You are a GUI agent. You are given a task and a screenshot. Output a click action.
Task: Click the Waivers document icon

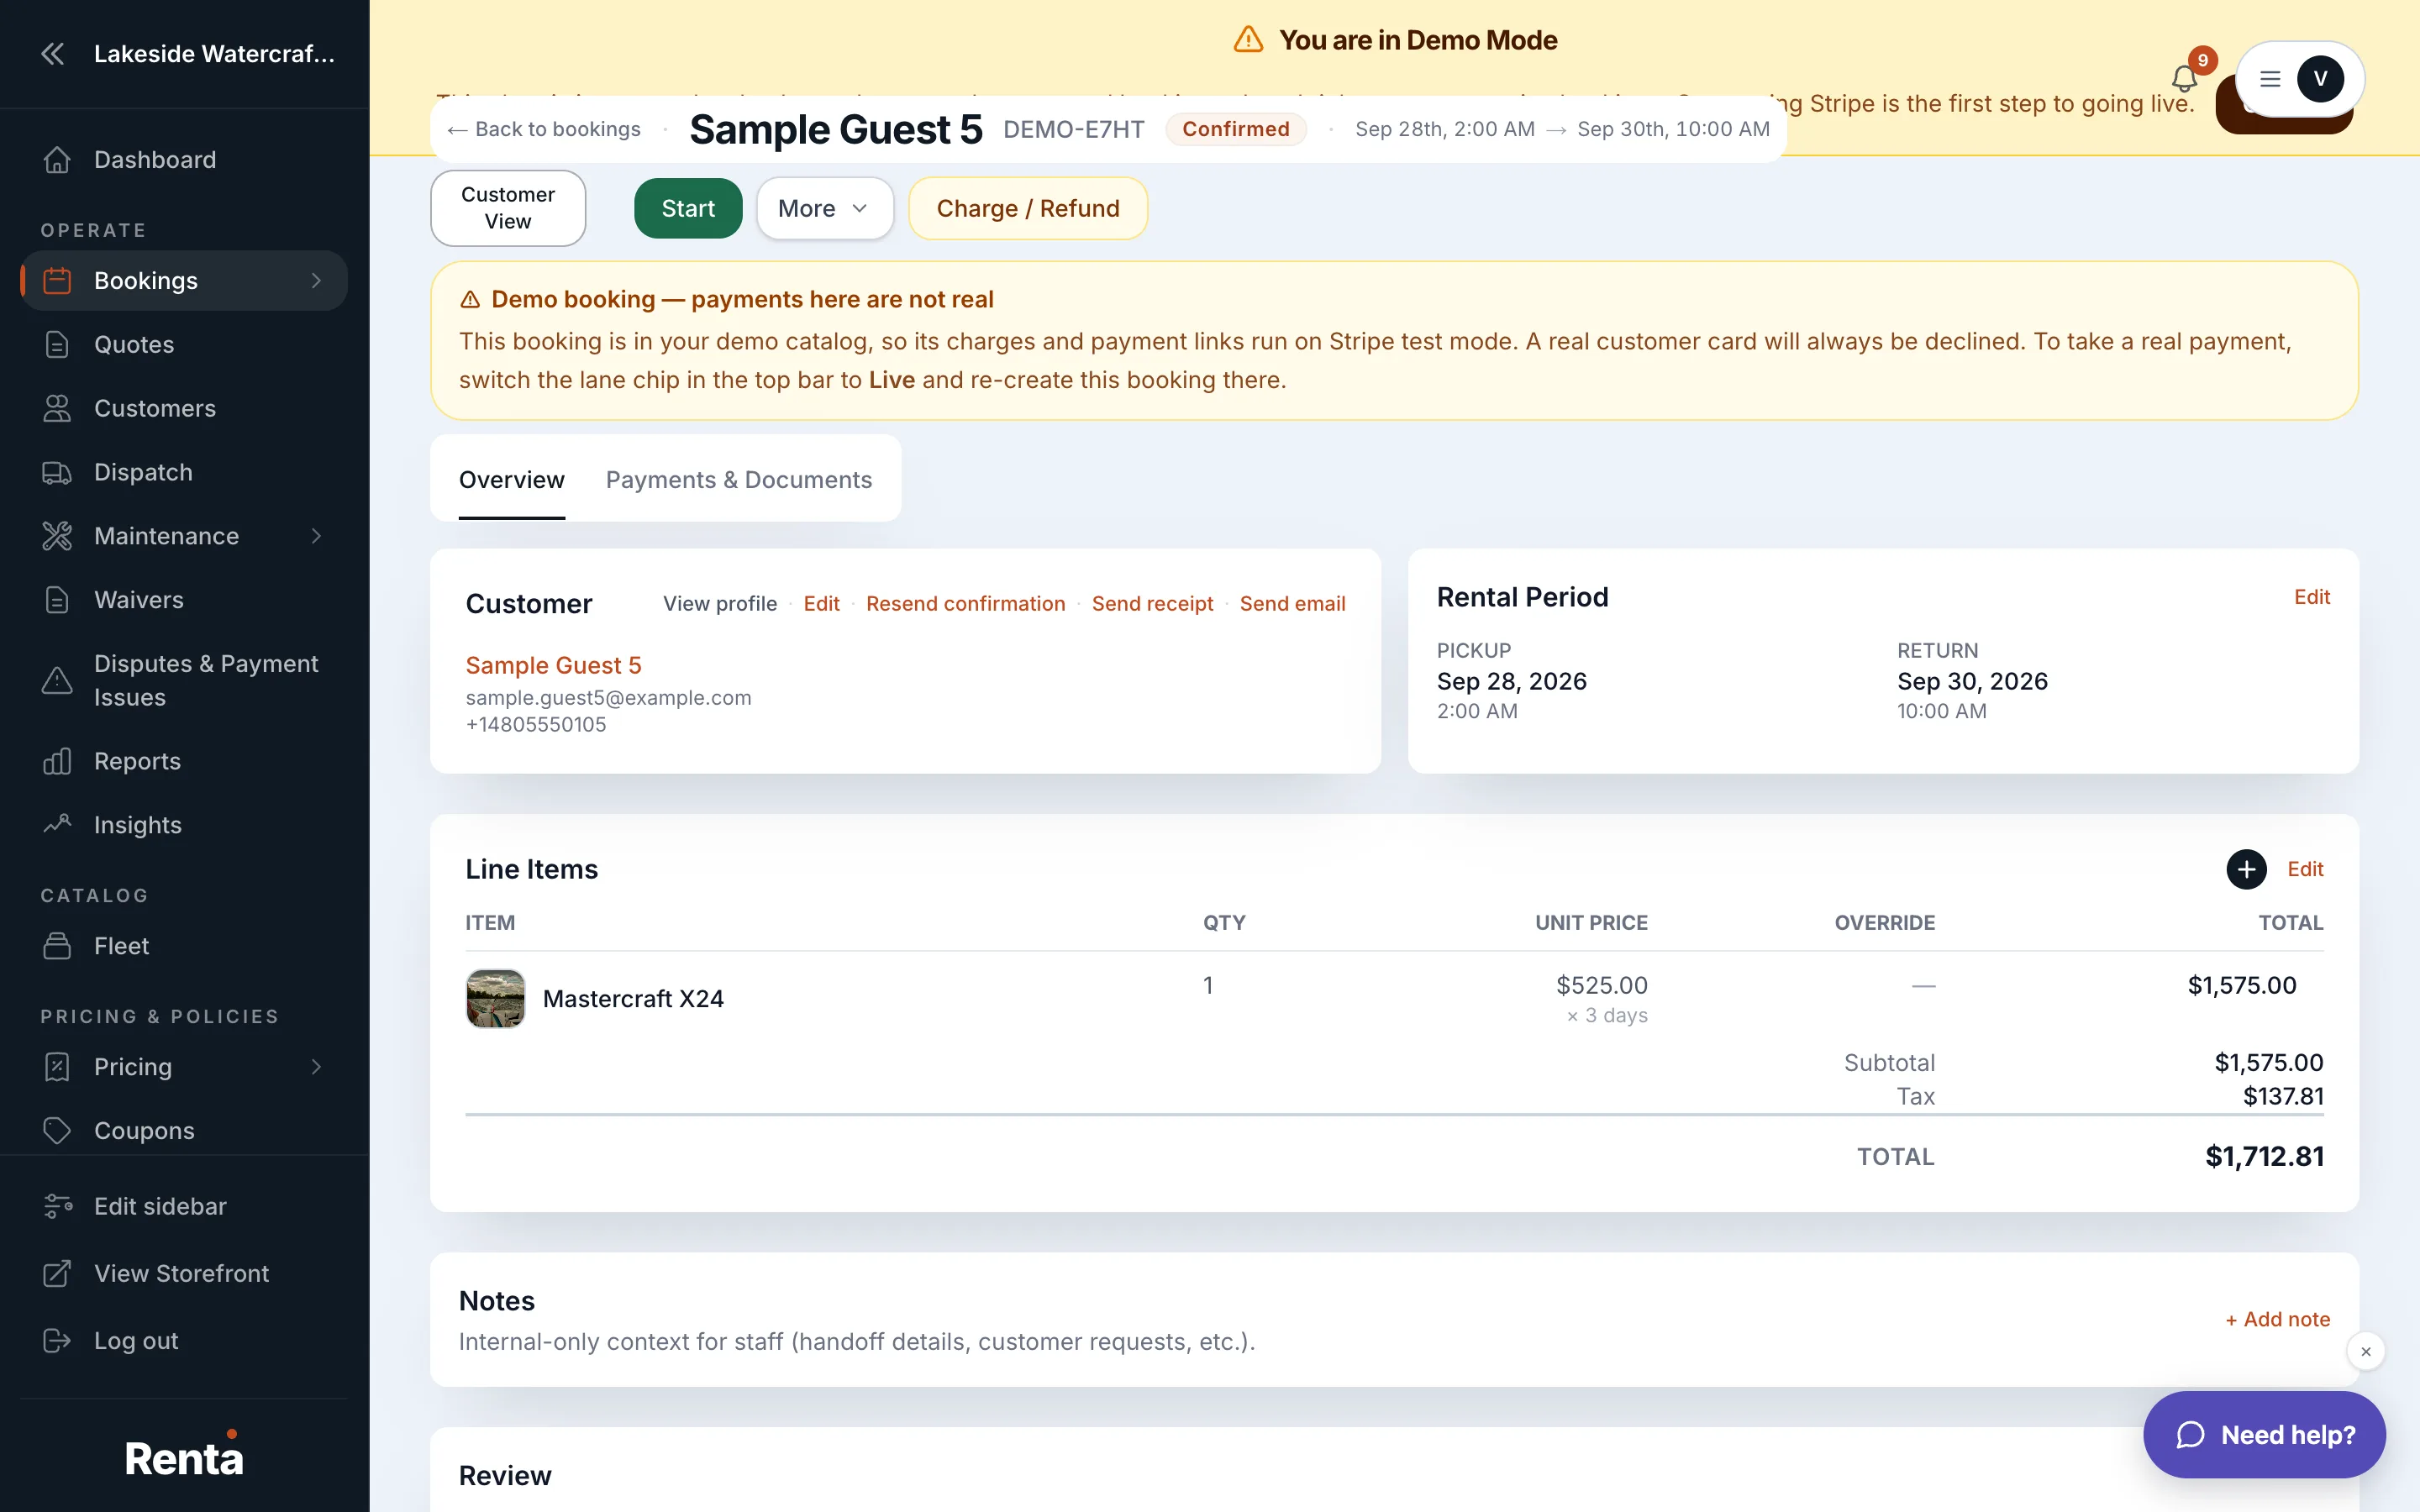57,601
